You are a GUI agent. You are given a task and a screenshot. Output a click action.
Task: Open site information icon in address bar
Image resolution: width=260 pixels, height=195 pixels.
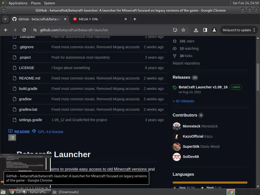pyautogui.click(x=35, y=30)
